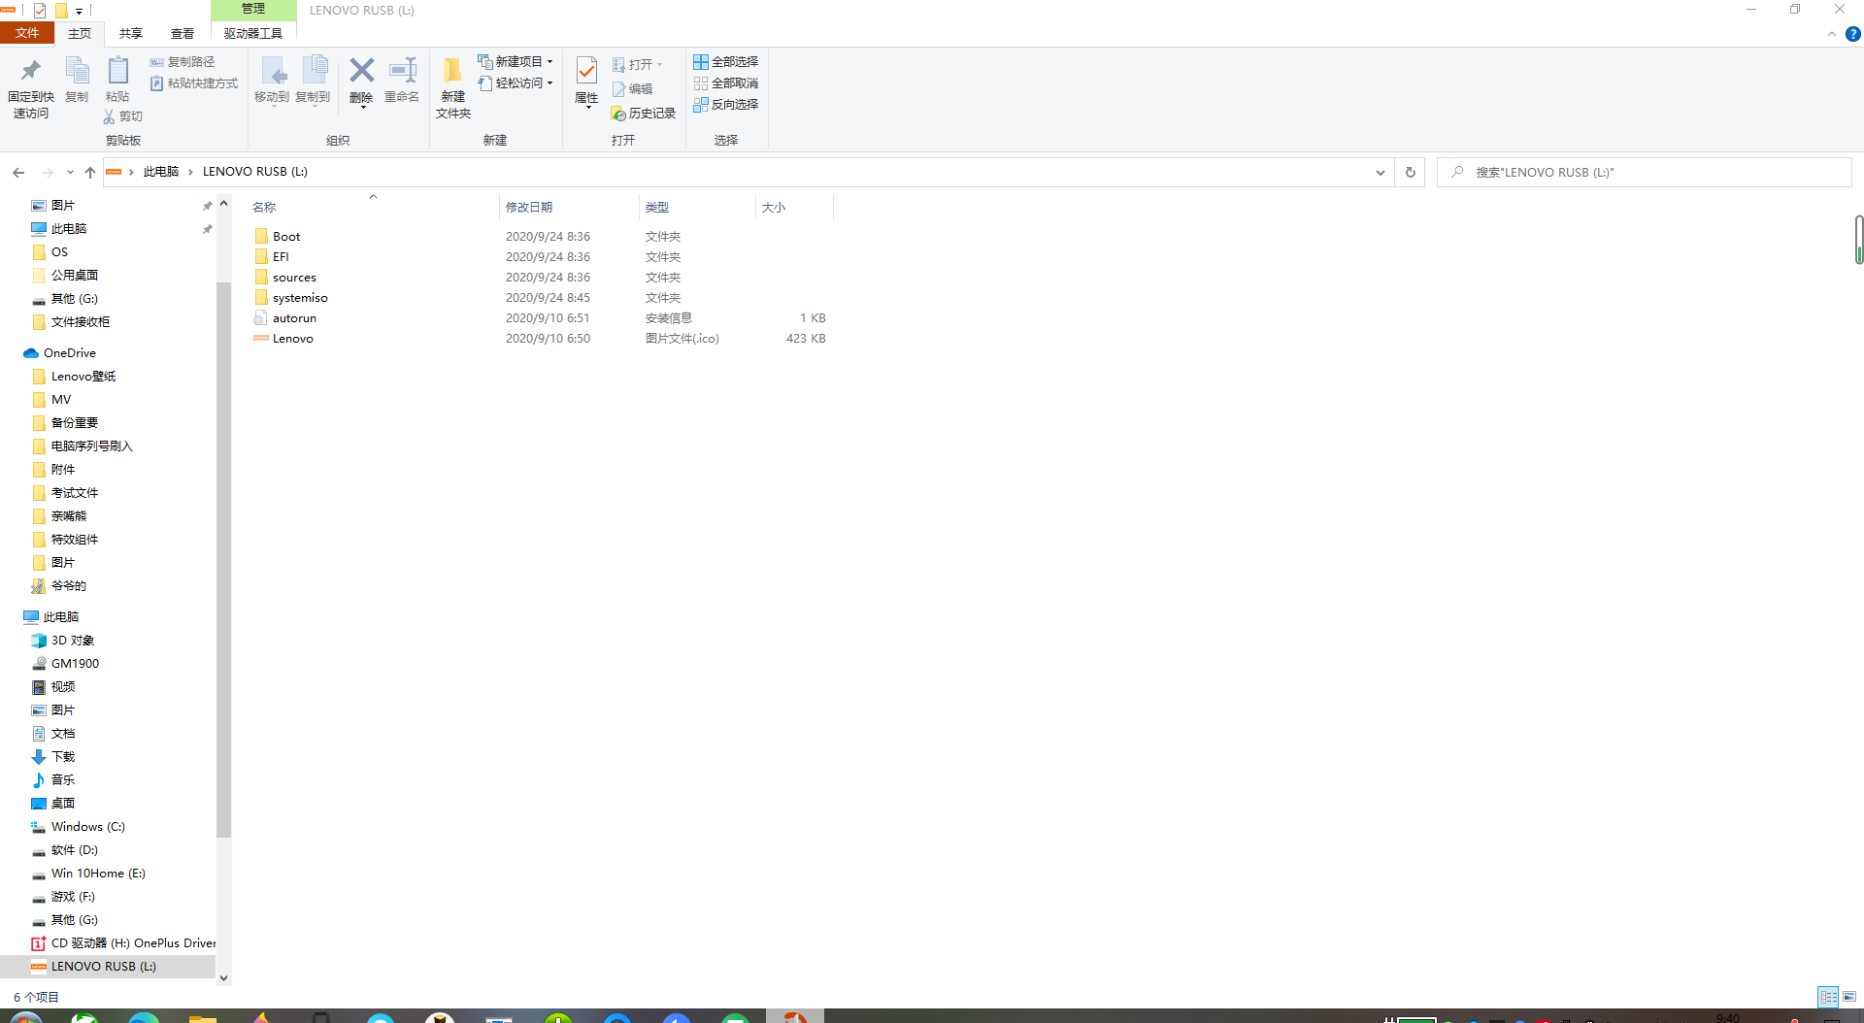The height and width of the screenshot is (1023, 1864).
Task: Click the refresh button beside address bar
Action: coord(1411,173)
